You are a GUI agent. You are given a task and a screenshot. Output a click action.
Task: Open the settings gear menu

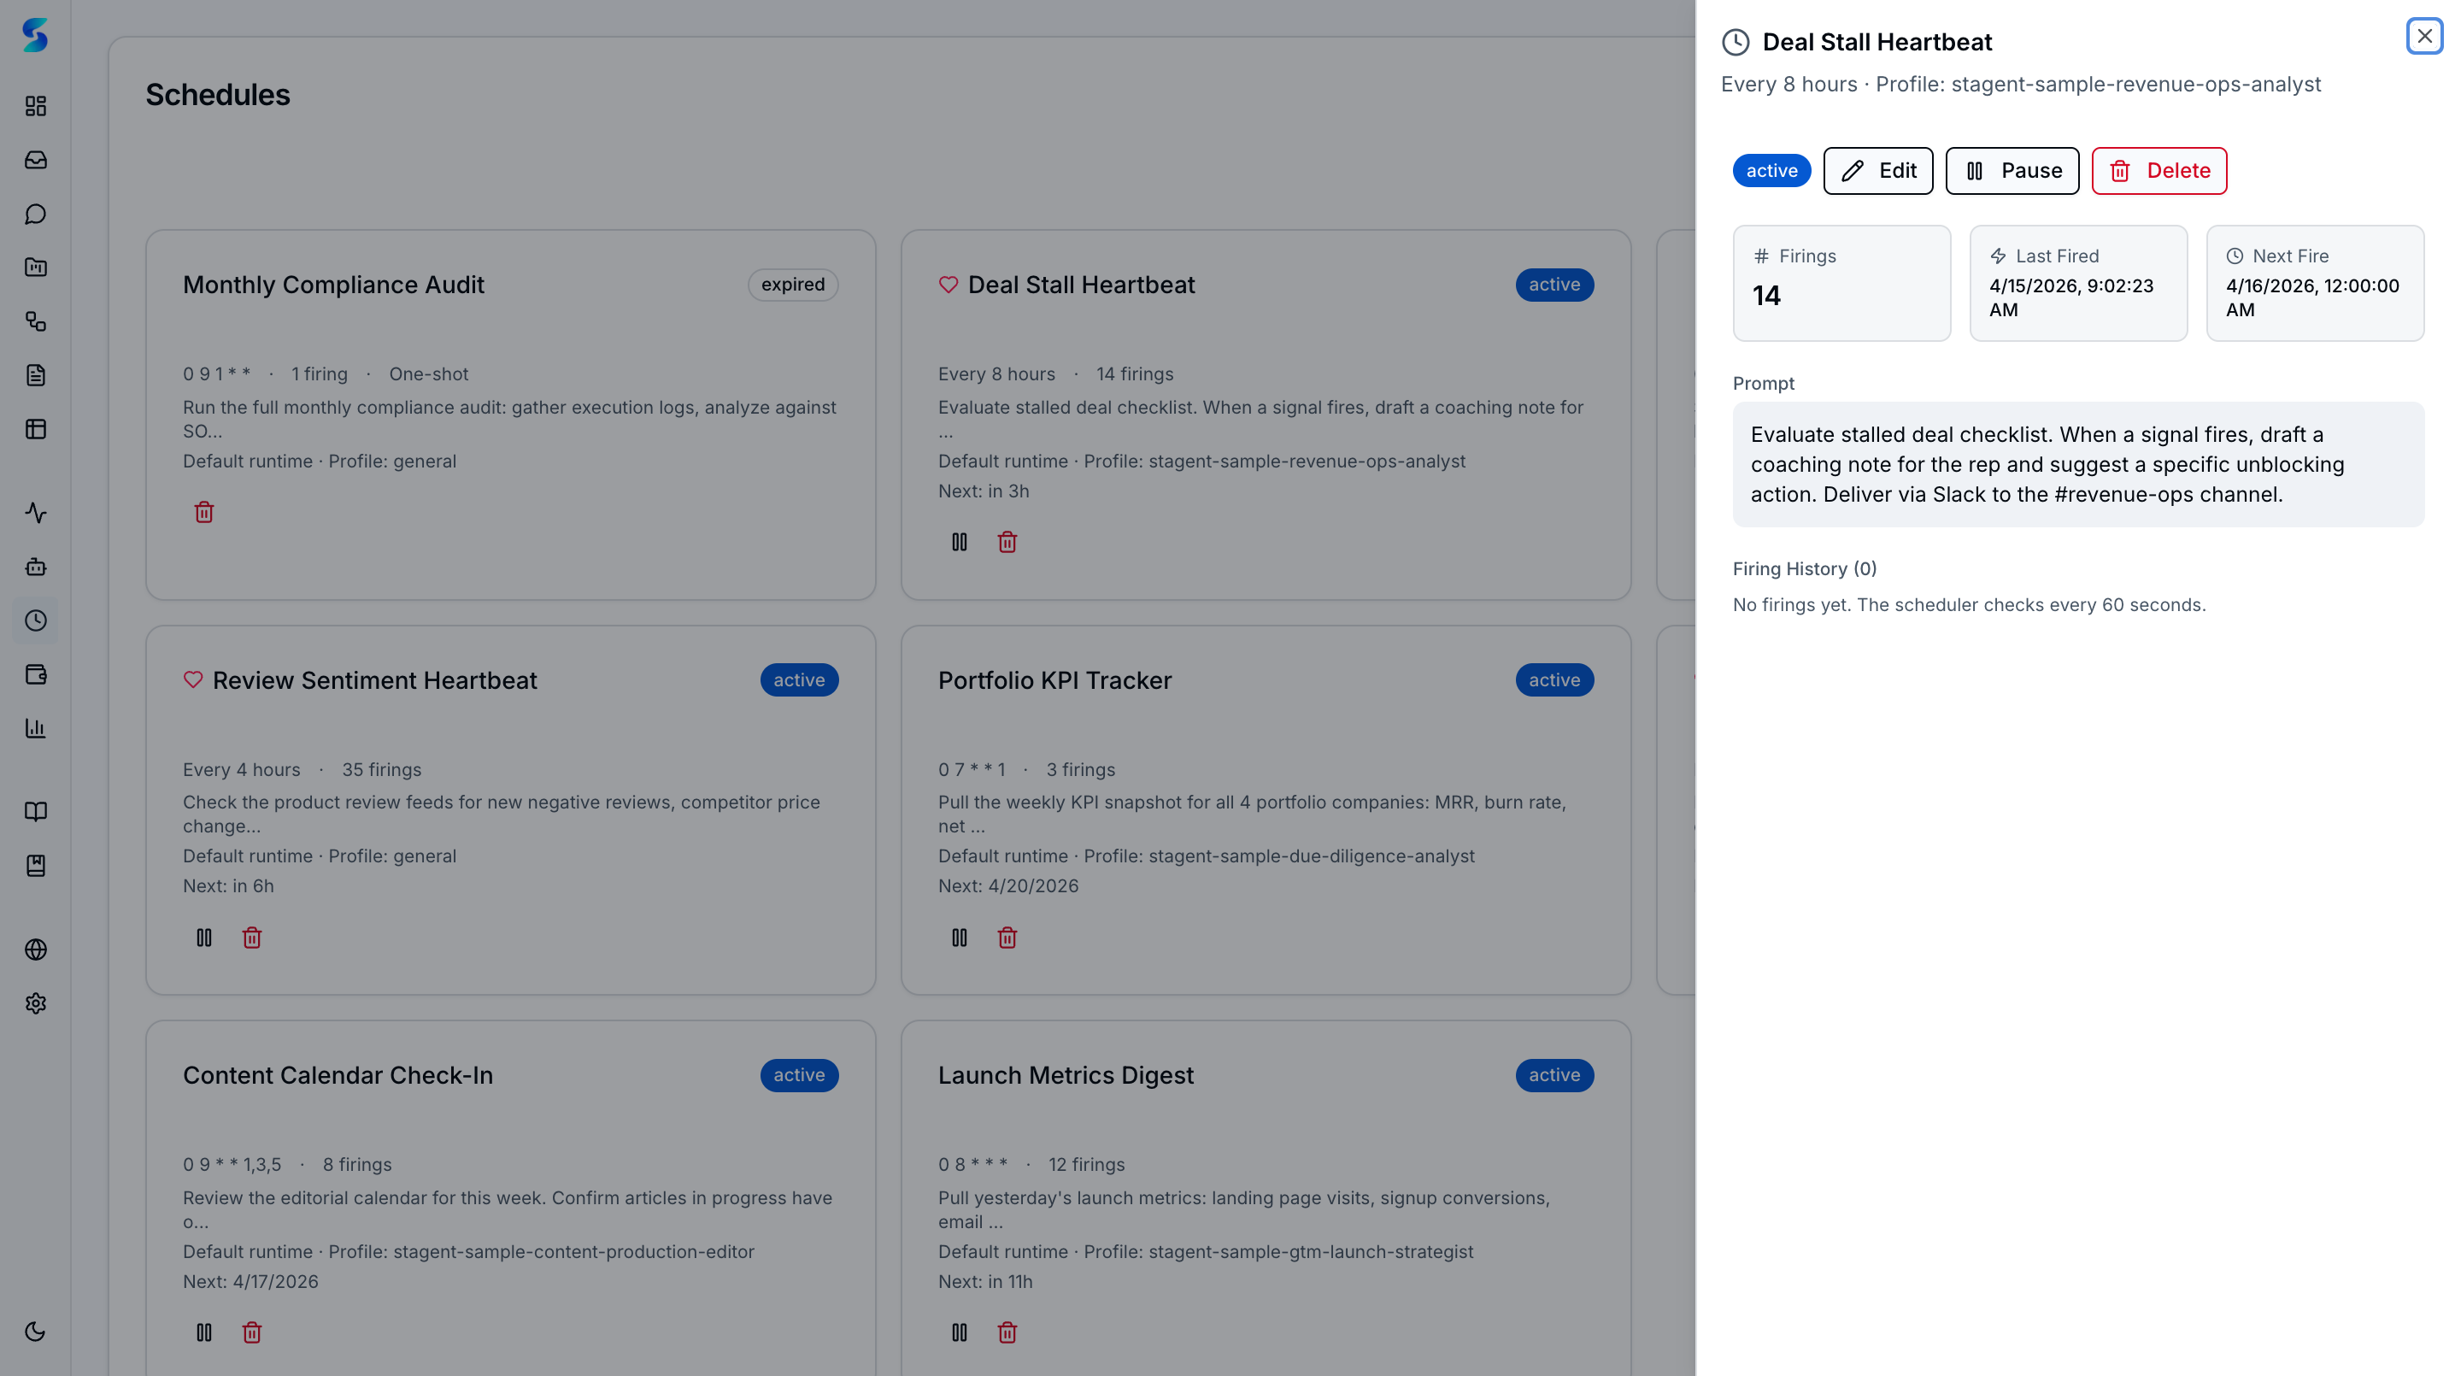[35, 1003]
